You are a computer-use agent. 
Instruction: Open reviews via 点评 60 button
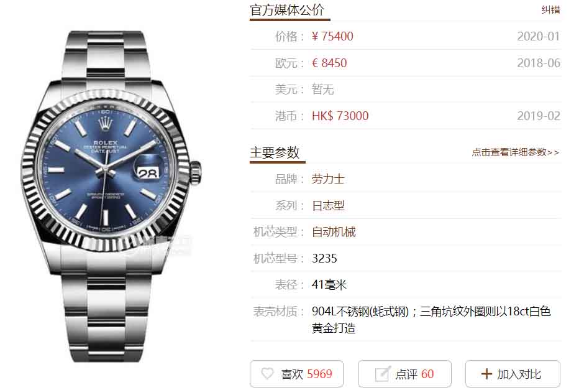tap(404, 374)
